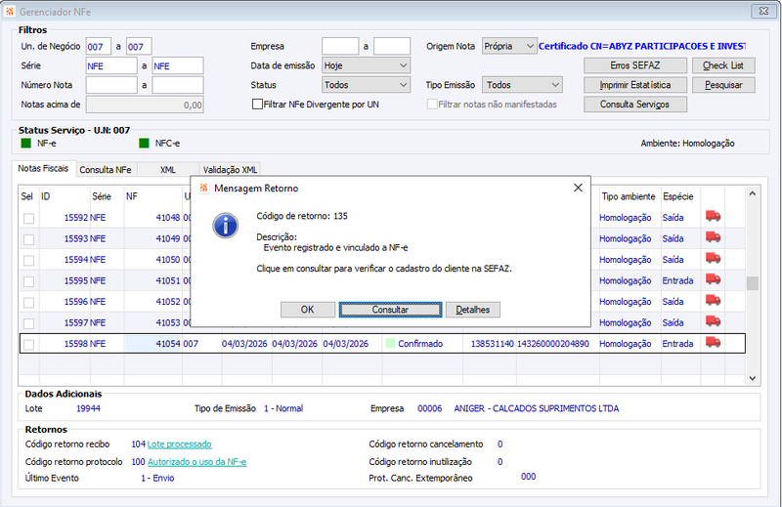This screenshot has width=782, height=507.
Task: Click the second Número Nota field
Action: point(178,85)
